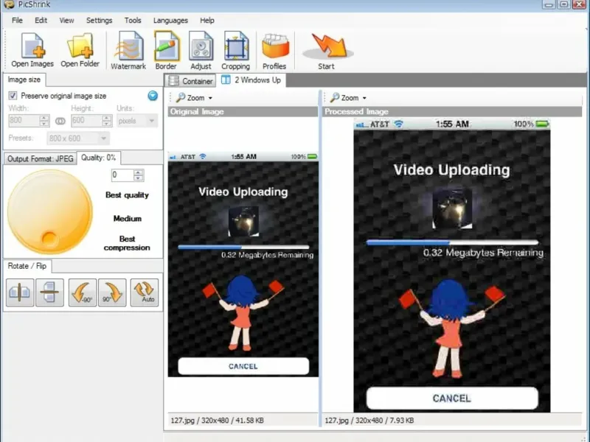Select the 2 Windows Up tab
The image size is (590, 442).
(251, 80)
